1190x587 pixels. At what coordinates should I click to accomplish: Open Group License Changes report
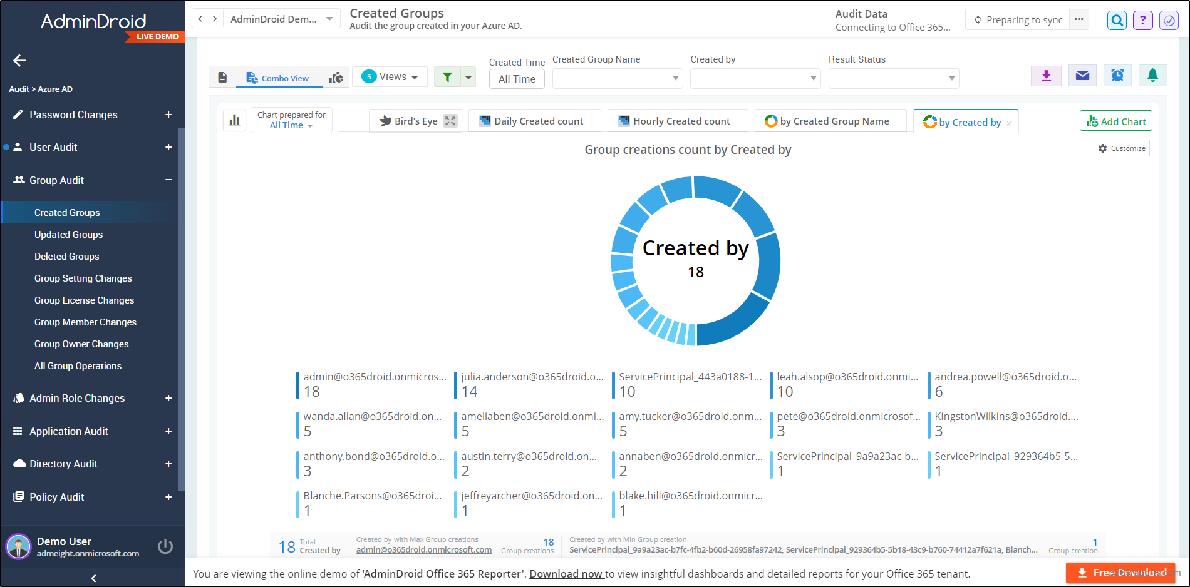click(84, 300)
